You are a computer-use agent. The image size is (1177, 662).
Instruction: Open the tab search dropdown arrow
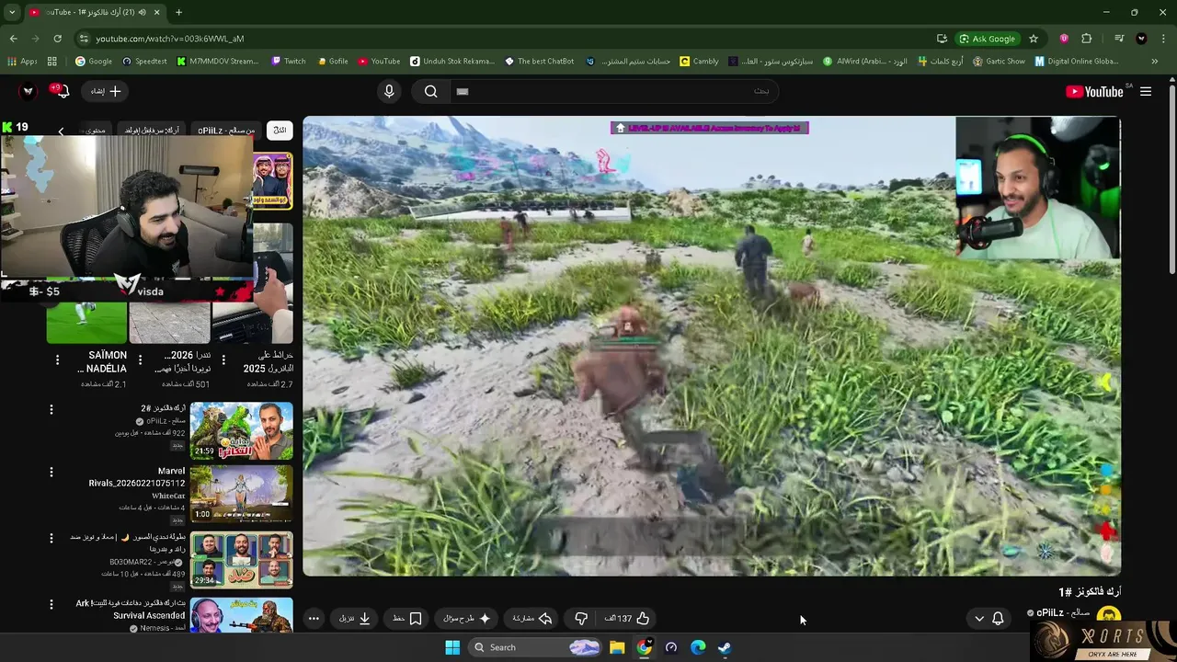pos(12,12)
